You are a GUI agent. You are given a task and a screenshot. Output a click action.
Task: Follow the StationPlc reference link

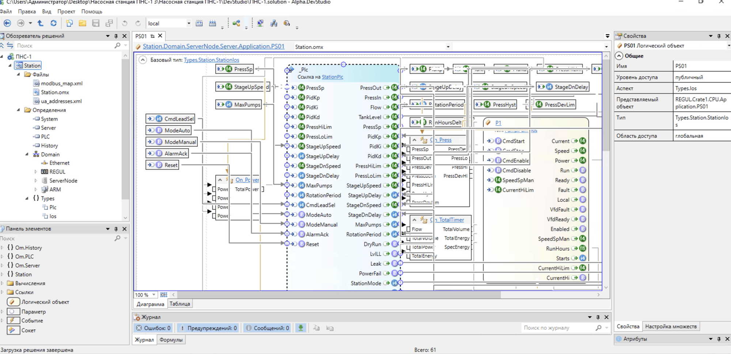332,77
